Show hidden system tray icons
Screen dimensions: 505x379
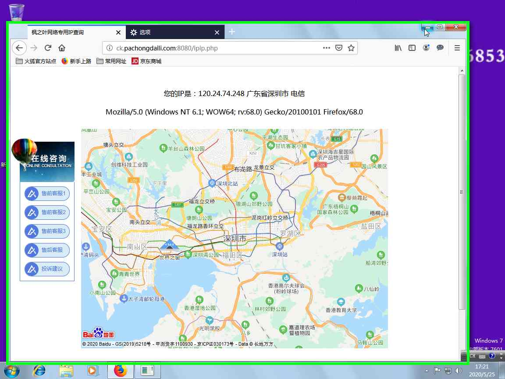(427, 371)
